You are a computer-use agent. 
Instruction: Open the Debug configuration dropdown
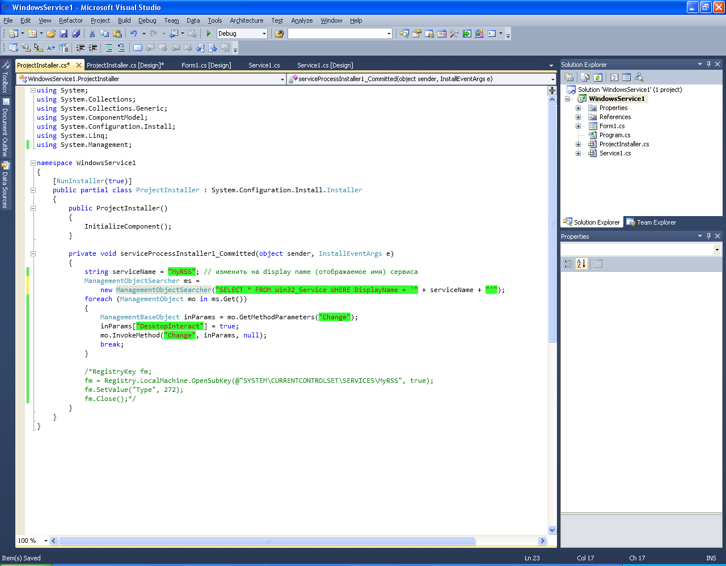point(264,33)
